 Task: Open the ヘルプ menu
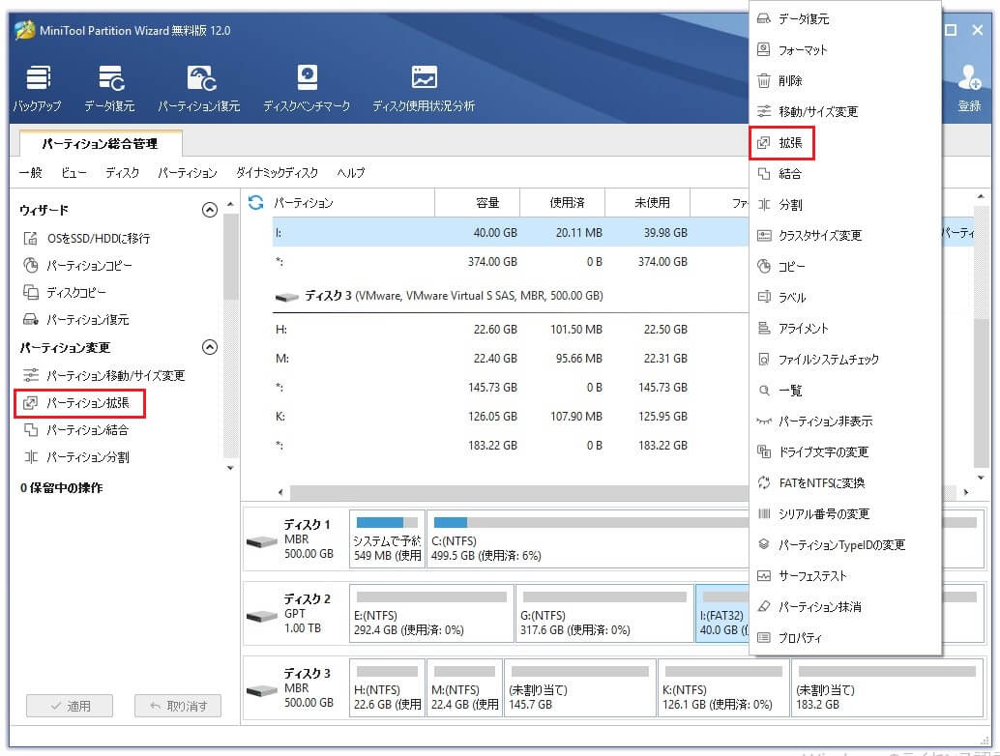tap(350, 173)
